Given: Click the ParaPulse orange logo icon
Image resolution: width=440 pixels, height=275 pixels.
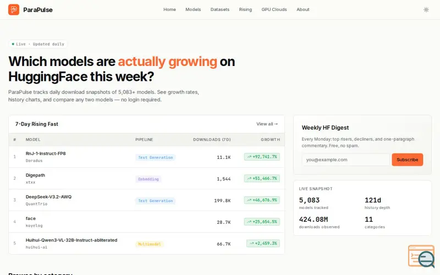Looking at the screenshot, I should pos(14,9).
